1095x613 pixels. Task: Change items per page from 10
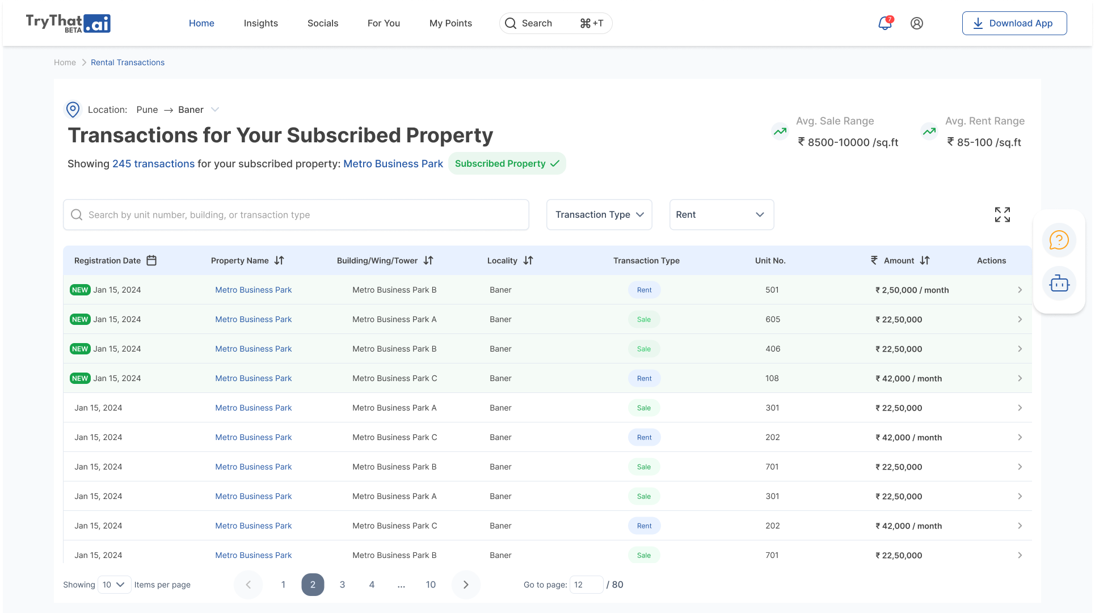point(113,584)
